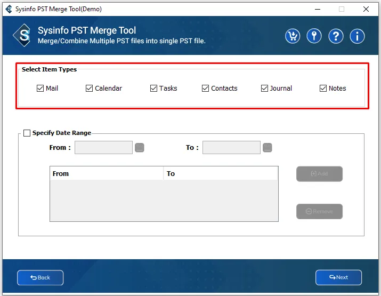
Task: Disable the Tasks item type
Action: tap(153, 89)
